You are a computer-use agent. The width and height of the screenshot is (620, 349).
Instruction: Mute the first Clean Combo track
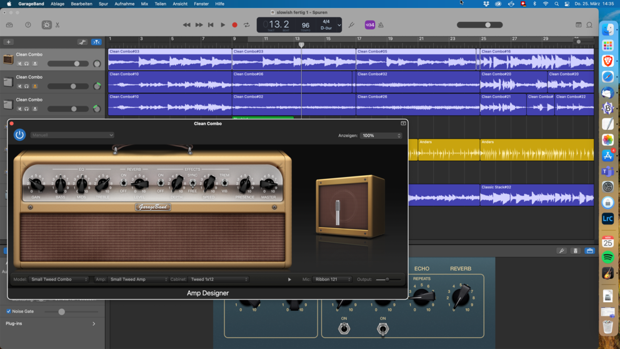pyautogui.click(x=20, y=64)
